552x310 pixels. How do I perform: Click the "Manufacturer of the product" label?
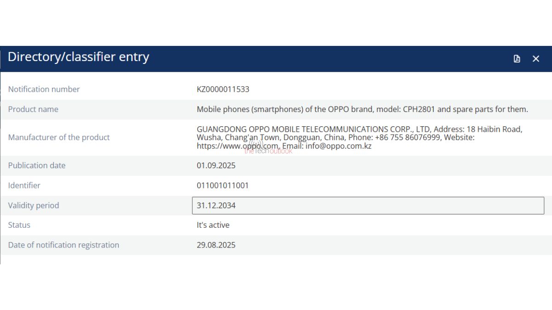click(x=59, y=137)
